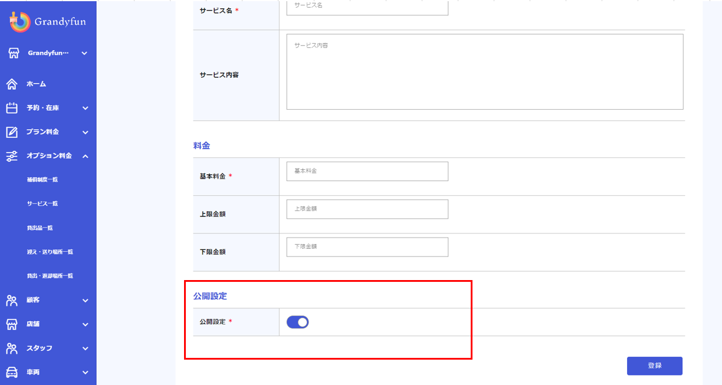Viewport: 722px width, 385px height.
Task: Click the 顧客 menu label
Action: click(33, 300)
